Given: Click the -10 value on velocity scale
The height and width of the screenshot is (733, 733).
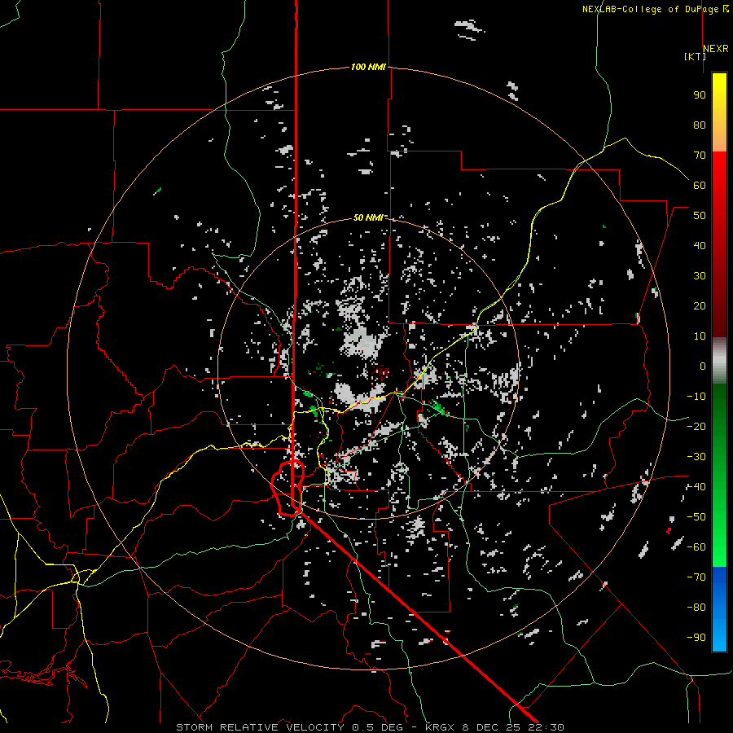Looking at the screenshot, I should coord(696,397).
